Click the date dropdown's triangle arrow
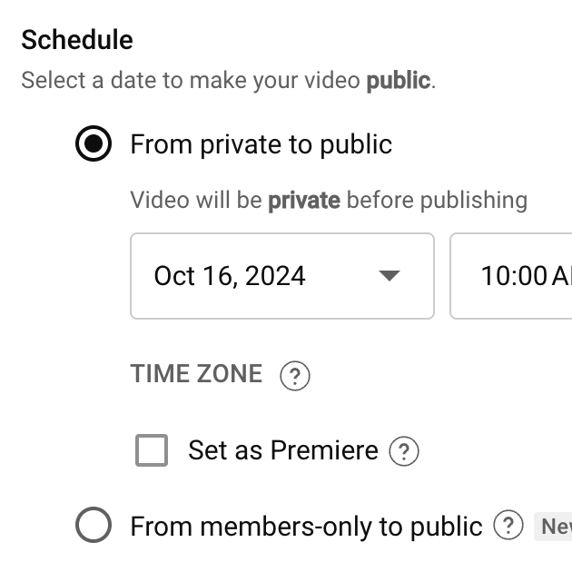This screenshot has width=572, height=572. pos(390,276)
